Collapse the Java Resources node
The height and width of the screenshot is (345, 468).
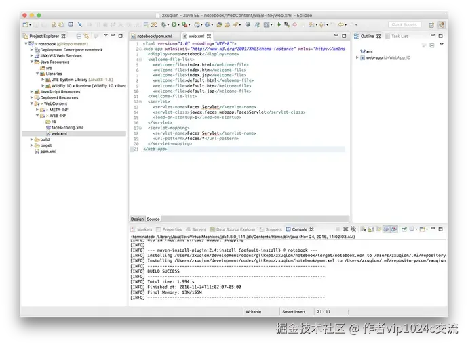pos(32,62)
